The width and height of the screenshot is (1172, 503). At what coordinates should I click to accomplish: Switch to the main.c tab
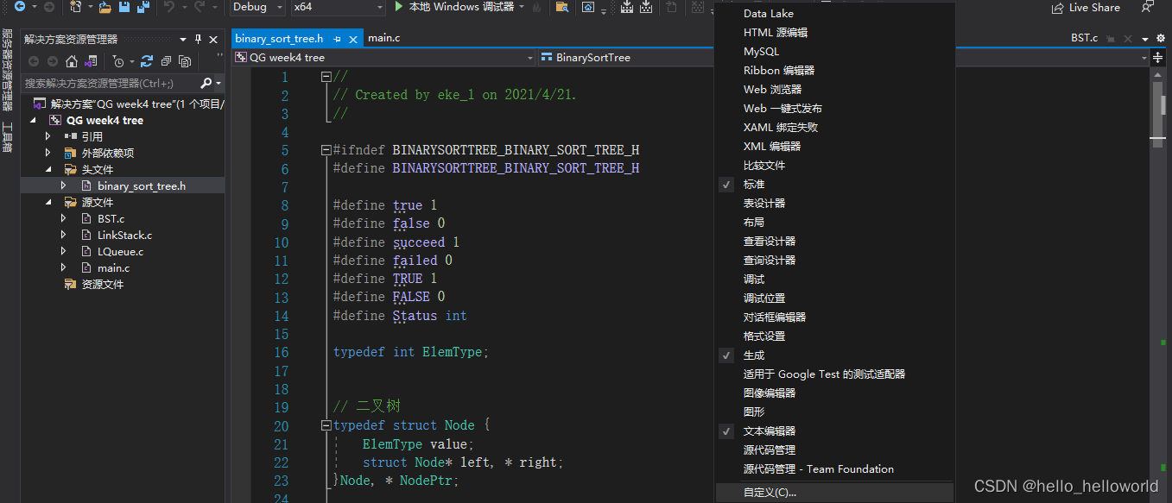tap(383, 38)
